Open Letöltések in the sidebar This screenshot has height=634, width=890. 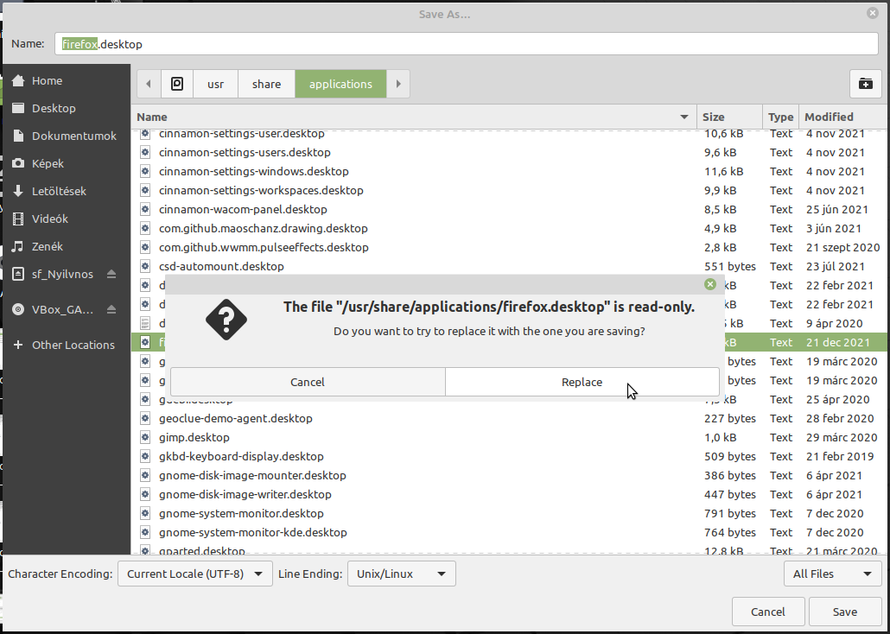point(67,191)
